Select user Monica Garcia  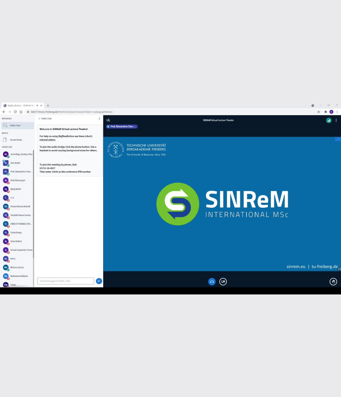[18, 267]
